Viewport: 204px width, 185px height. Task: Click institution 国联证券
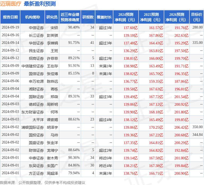tap(36, 97)
